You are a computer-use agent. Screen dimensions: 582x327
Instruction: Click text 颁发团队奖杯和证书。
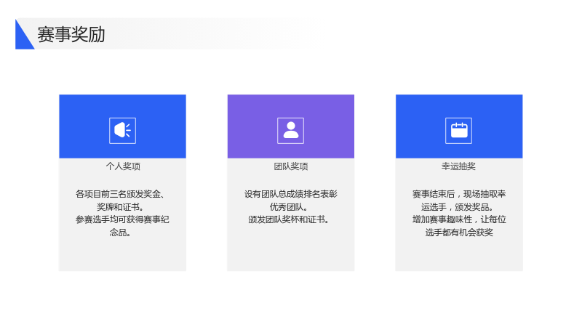pyautogui.click(x=289, y=219)
